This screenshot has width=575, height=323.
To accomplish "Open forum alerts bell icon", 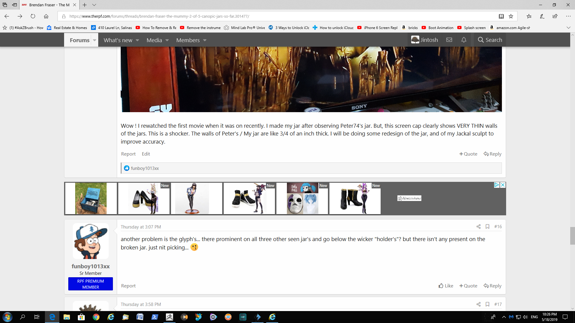I will point(464,40).
